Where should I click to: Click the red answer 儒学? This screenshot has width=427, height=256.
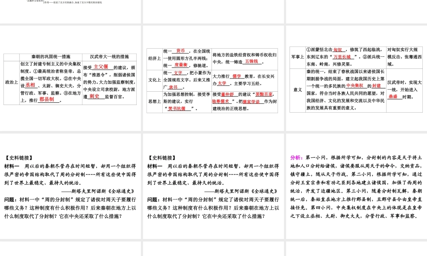[237, 76]
